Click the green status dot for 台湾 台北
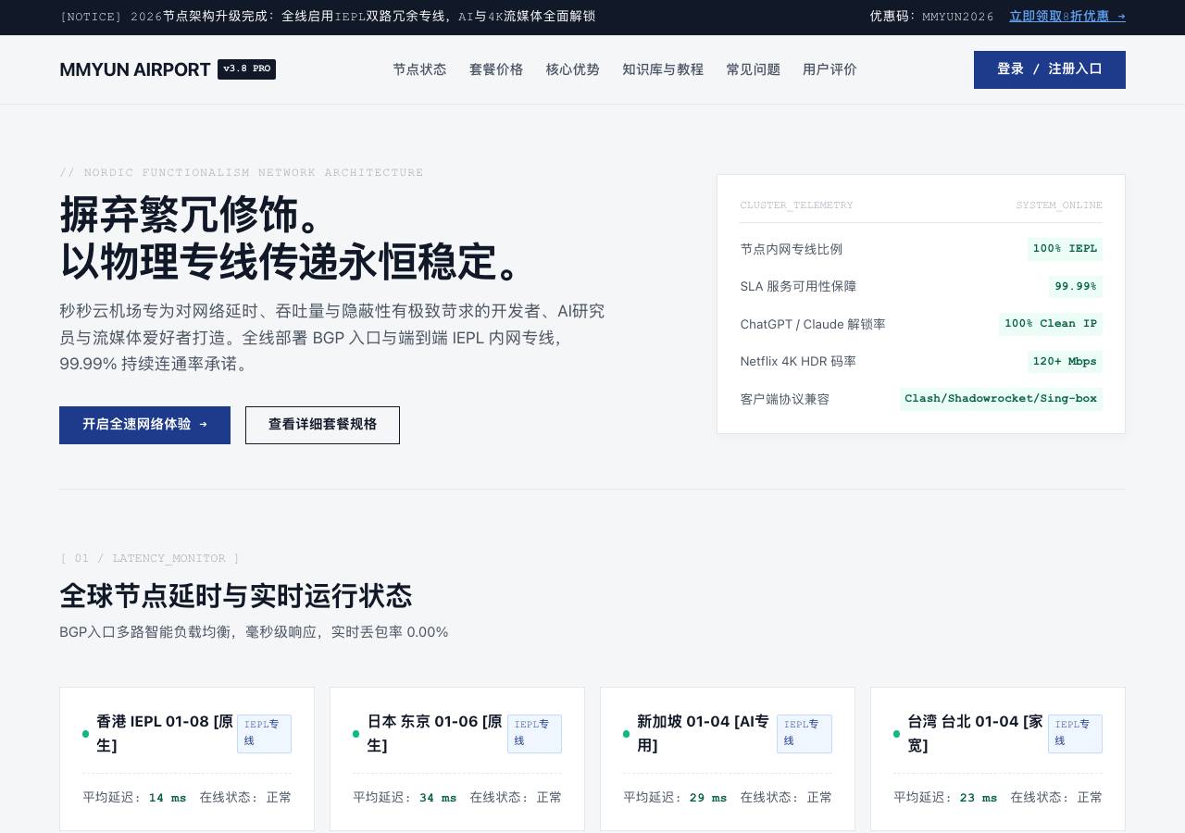 897,734
